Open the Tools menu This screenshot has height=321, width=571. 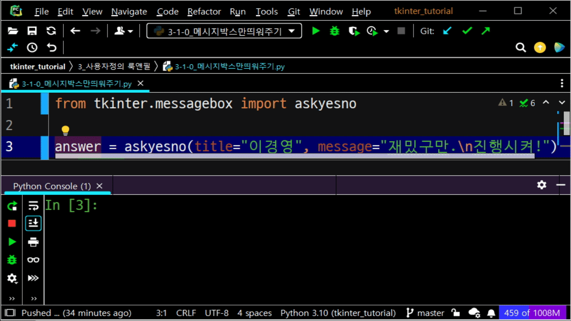[x=267, y=12]
